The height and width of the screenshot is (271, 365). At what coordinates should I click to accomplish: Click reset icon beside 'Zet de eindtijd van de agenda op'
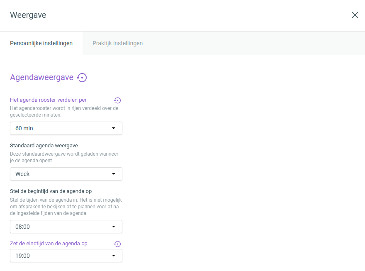pyautogui.click(x=117, y=244)
